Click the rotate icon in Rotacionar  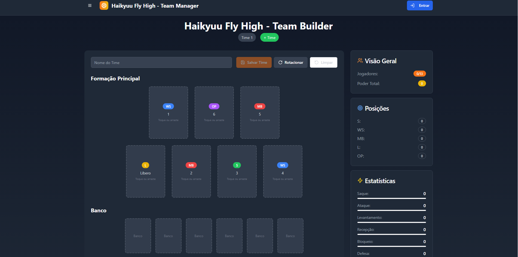click(280, 62)
